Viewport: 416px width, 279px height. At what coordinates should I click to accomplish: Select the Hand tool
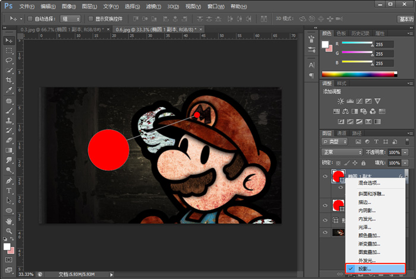click(x=9, y=221)
